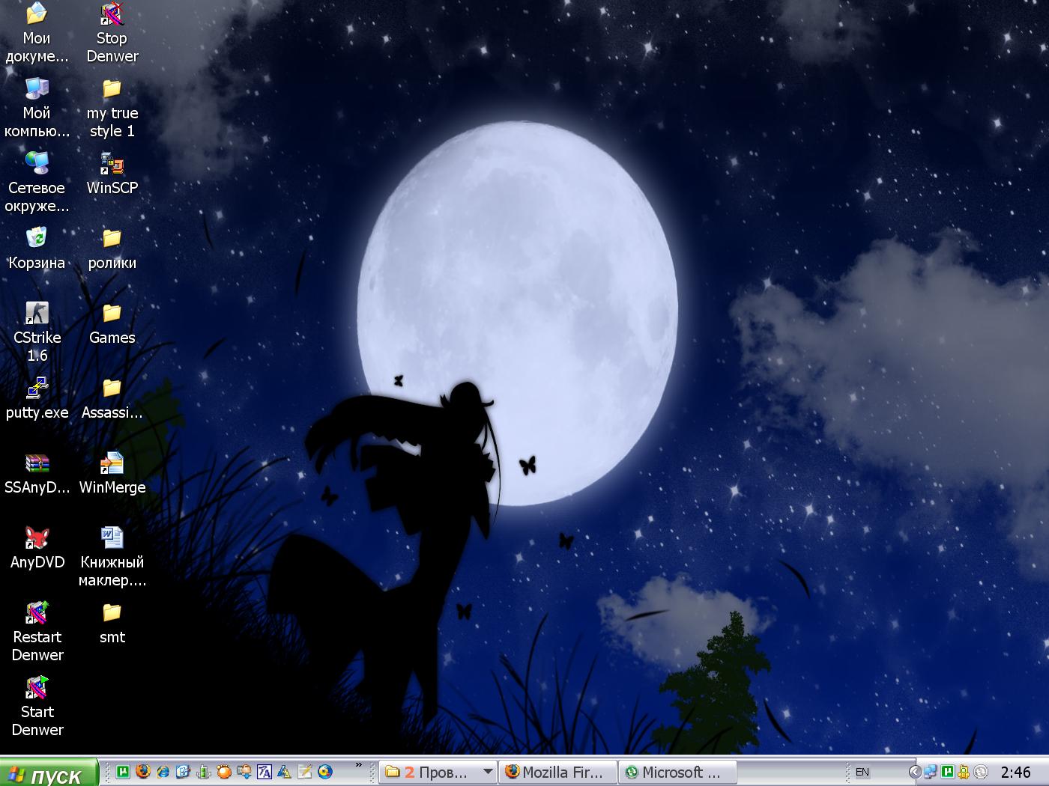The image size is (1049, 786).
Task: Click the gray round tray icon
Action: click(981, 772)
